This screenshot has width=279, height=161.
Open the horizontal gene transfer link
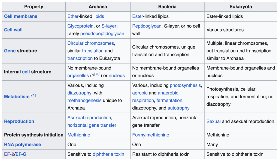(x=92, y=125)
